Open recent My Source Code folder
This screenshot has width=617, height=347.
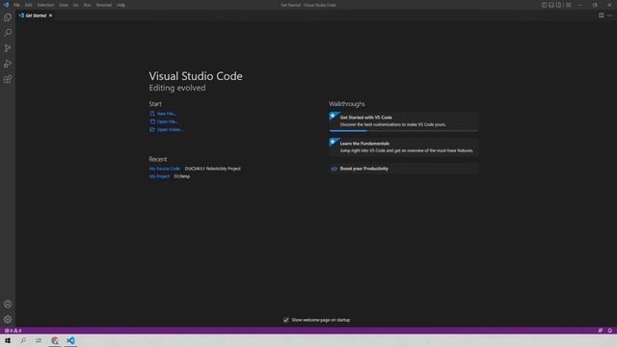click(x=165, y=169)
